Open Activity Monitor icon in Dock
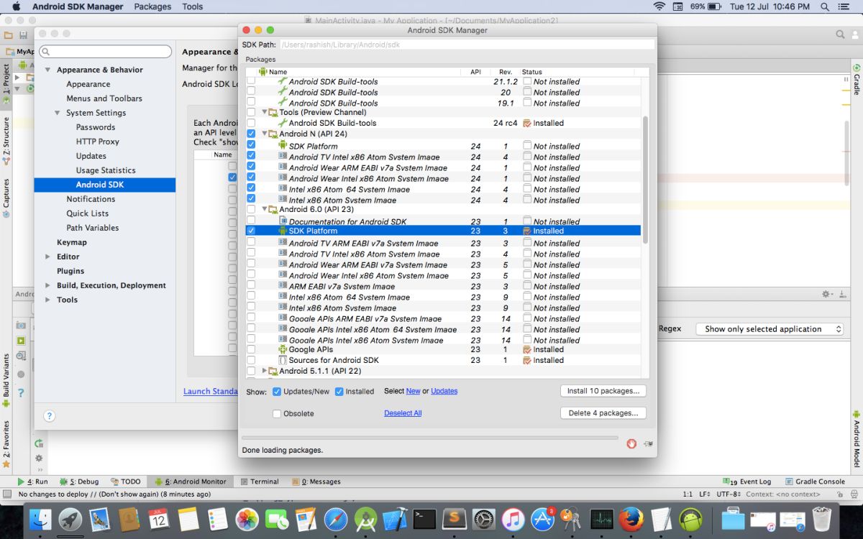Screen dimensions: 863x539 601,519
